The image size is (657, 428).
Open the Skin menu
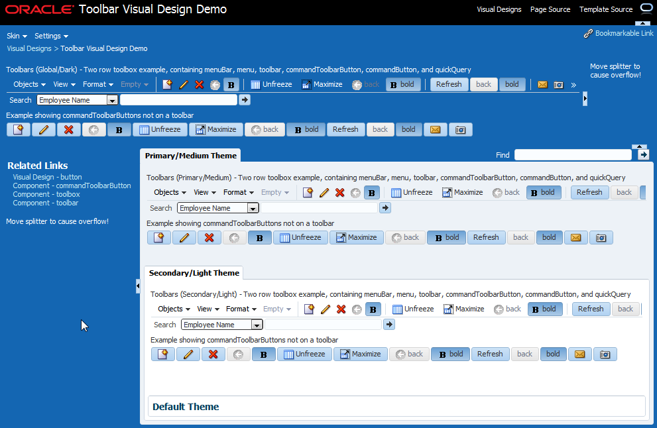point(17,36)
